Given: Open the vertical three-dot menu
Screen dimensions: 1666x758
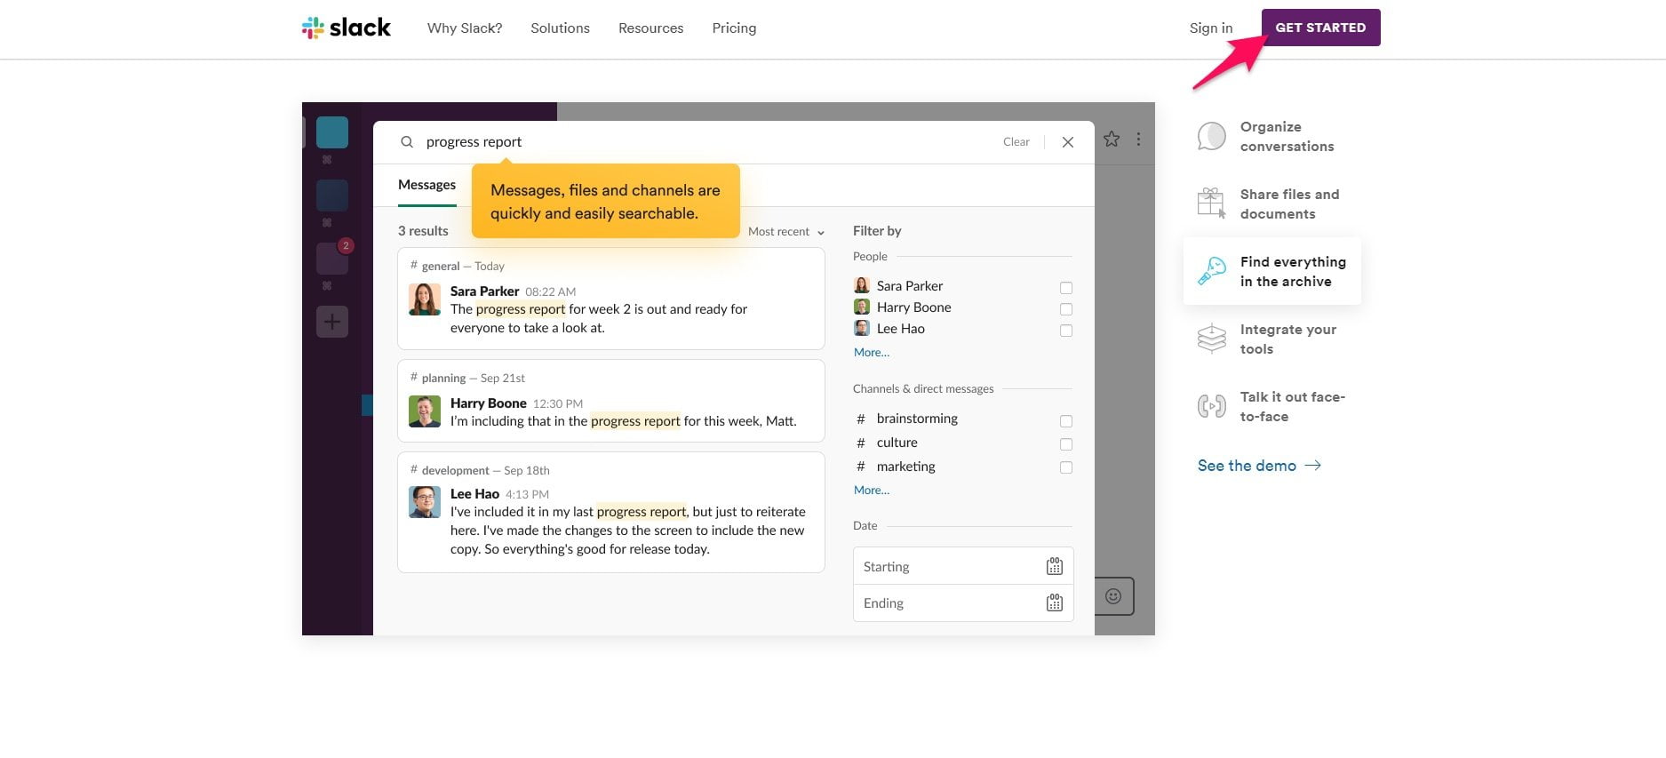Looking at the screenshot, I should coord(1138,140).
